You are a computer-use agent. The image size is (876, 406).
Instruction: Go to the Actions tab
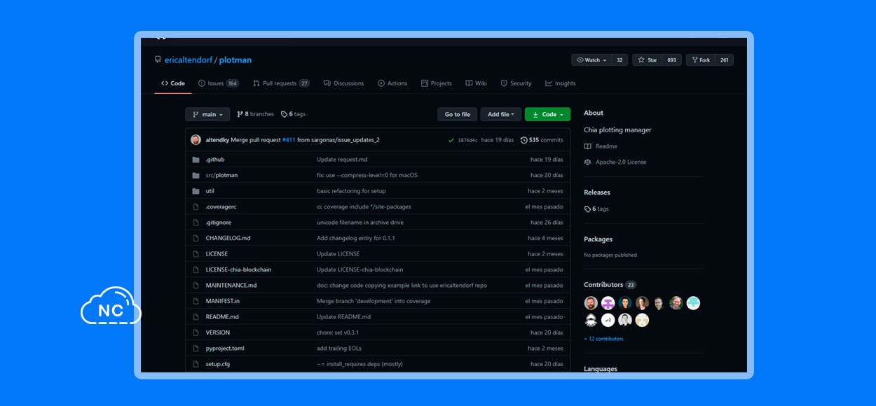point(392,83)
